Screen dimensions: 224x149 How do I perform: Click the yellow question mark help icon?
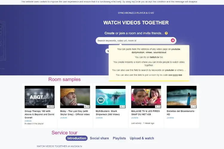166,33
